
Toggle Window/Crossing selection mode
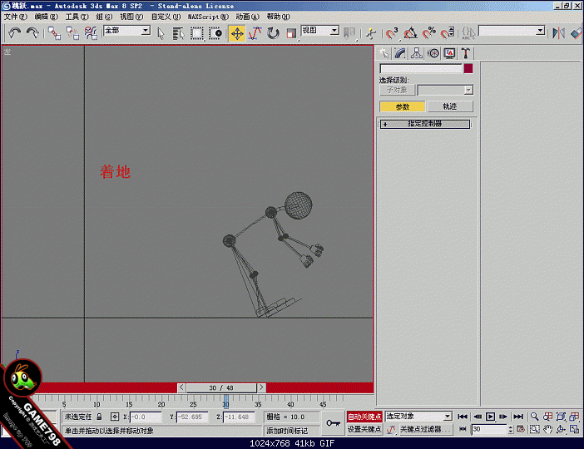[x=215, y=33]
